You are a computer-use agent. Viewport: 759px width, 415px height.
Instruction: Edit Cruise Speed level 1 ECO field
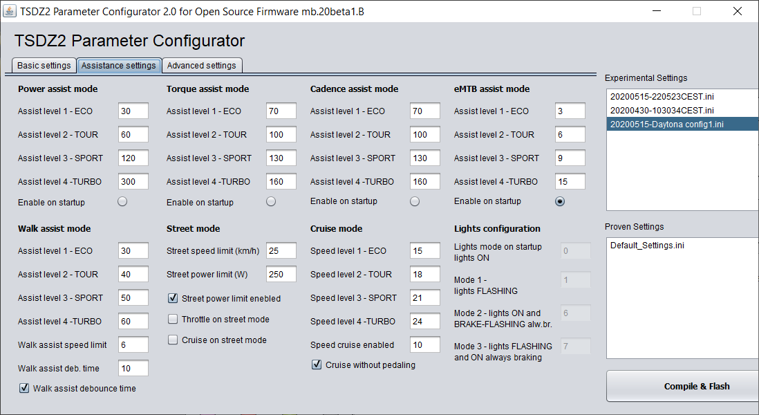pos(425,251)
